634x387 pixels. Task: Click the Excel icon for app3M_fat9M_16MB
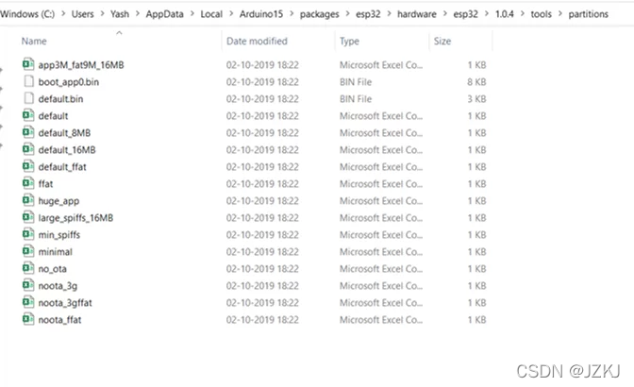28,64
